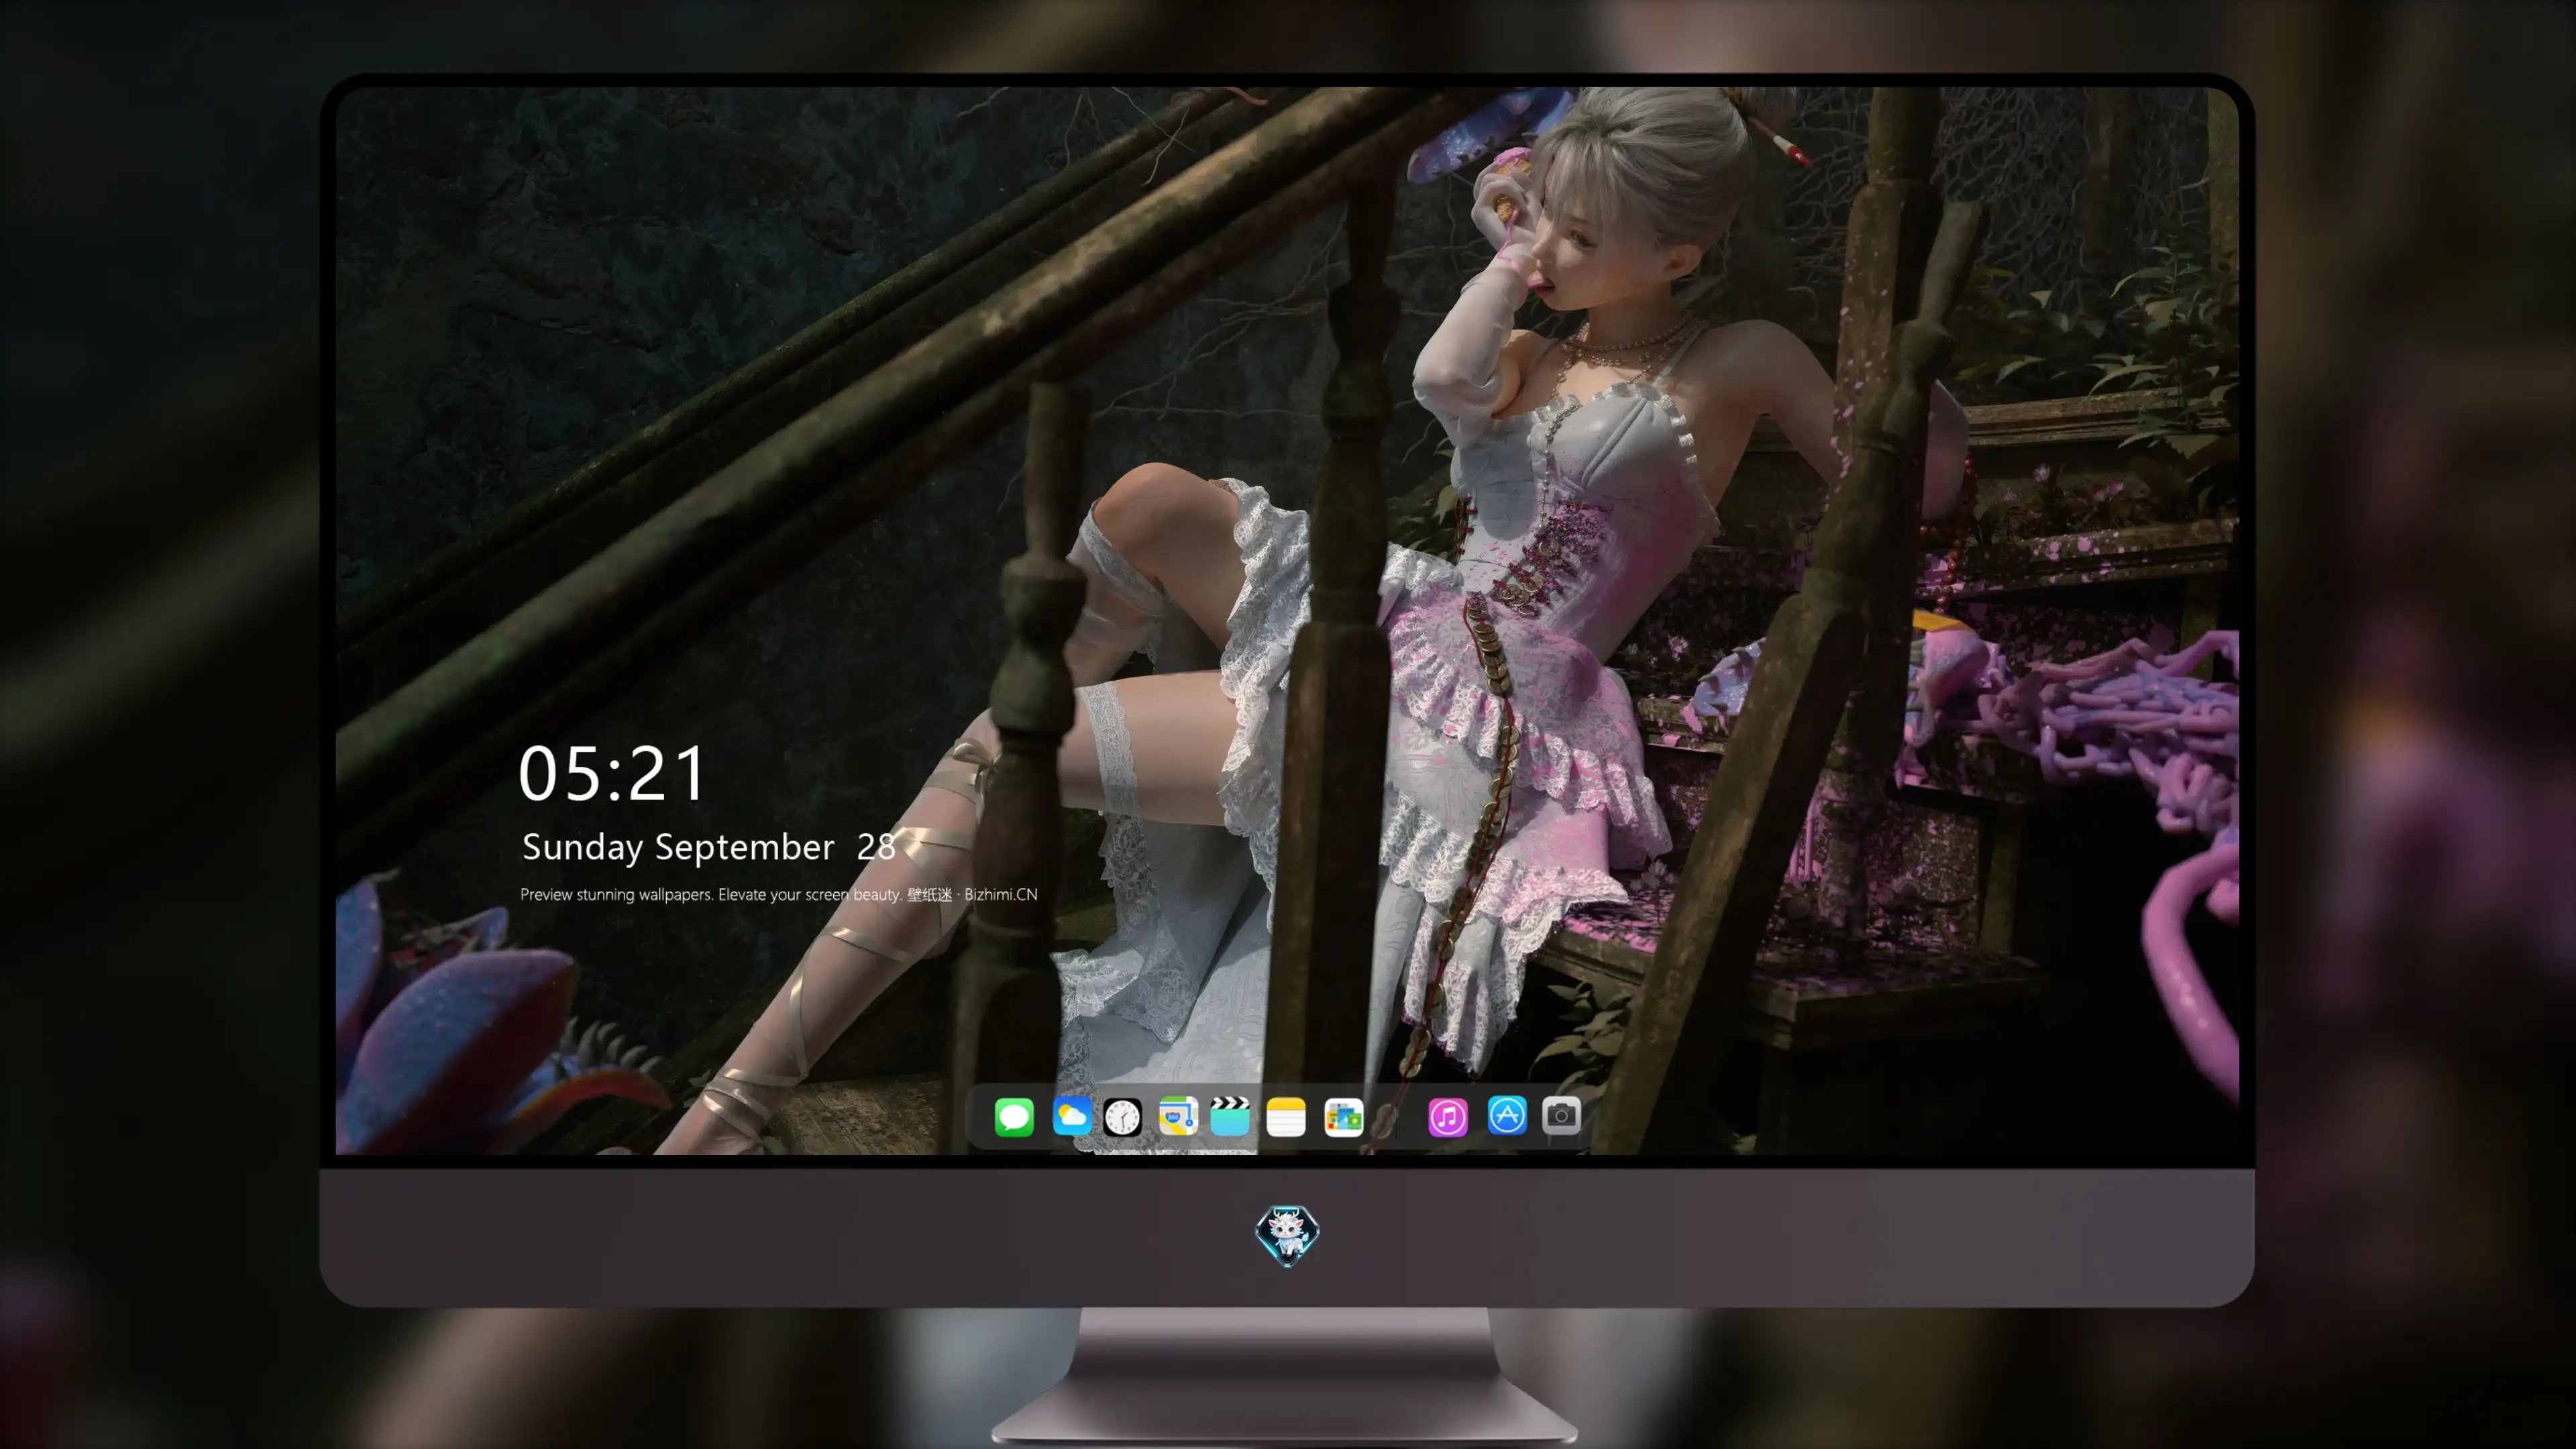
Task: Open the App Store from the dock
Action: pyautogui.click(x=1507, y=1115)
